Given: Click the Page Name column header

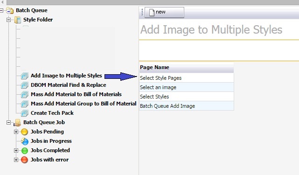Looking at the screenshot, I should [187, 67].
